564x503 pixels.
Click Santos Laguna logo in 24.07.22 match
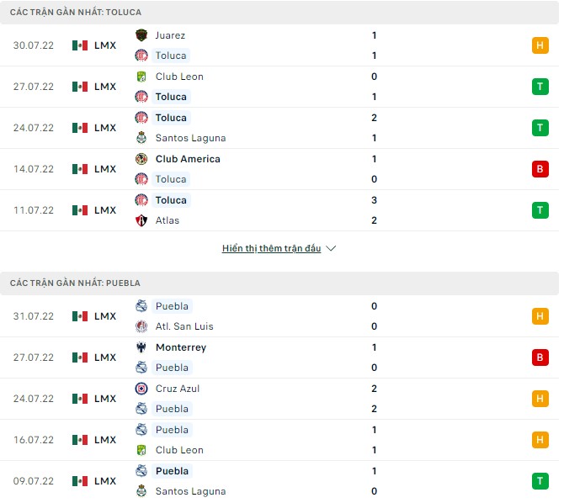click(x=141, y=138)
